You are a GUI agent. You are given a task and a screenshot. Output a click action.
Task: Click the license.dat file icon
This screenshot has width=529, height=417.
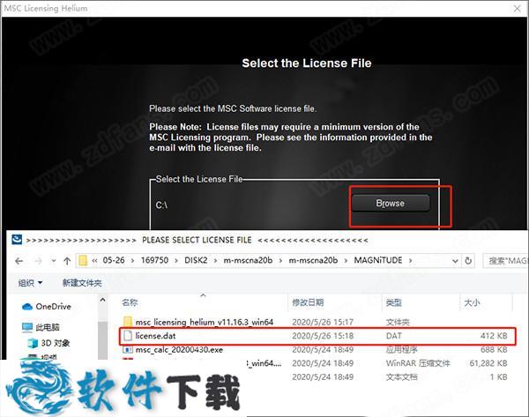(x=128, y=336)
